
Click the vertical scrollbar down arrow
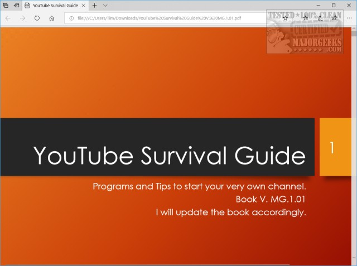click(x=354, y=258)
